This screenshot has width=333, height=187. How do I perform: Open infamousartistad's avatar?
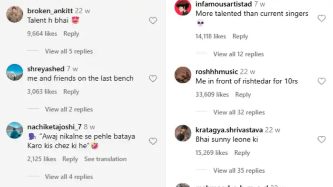183,8
